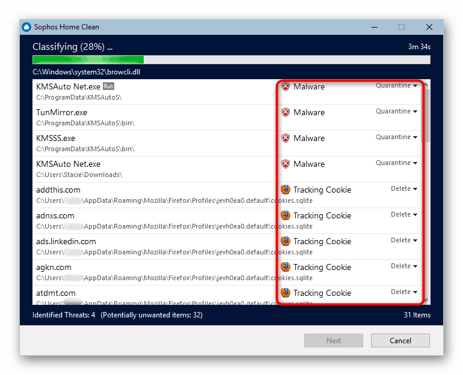Image resolution: width=463 pixels, height=375 pixels.
Task: Click the greyed-out Next button
Action: 334,341
